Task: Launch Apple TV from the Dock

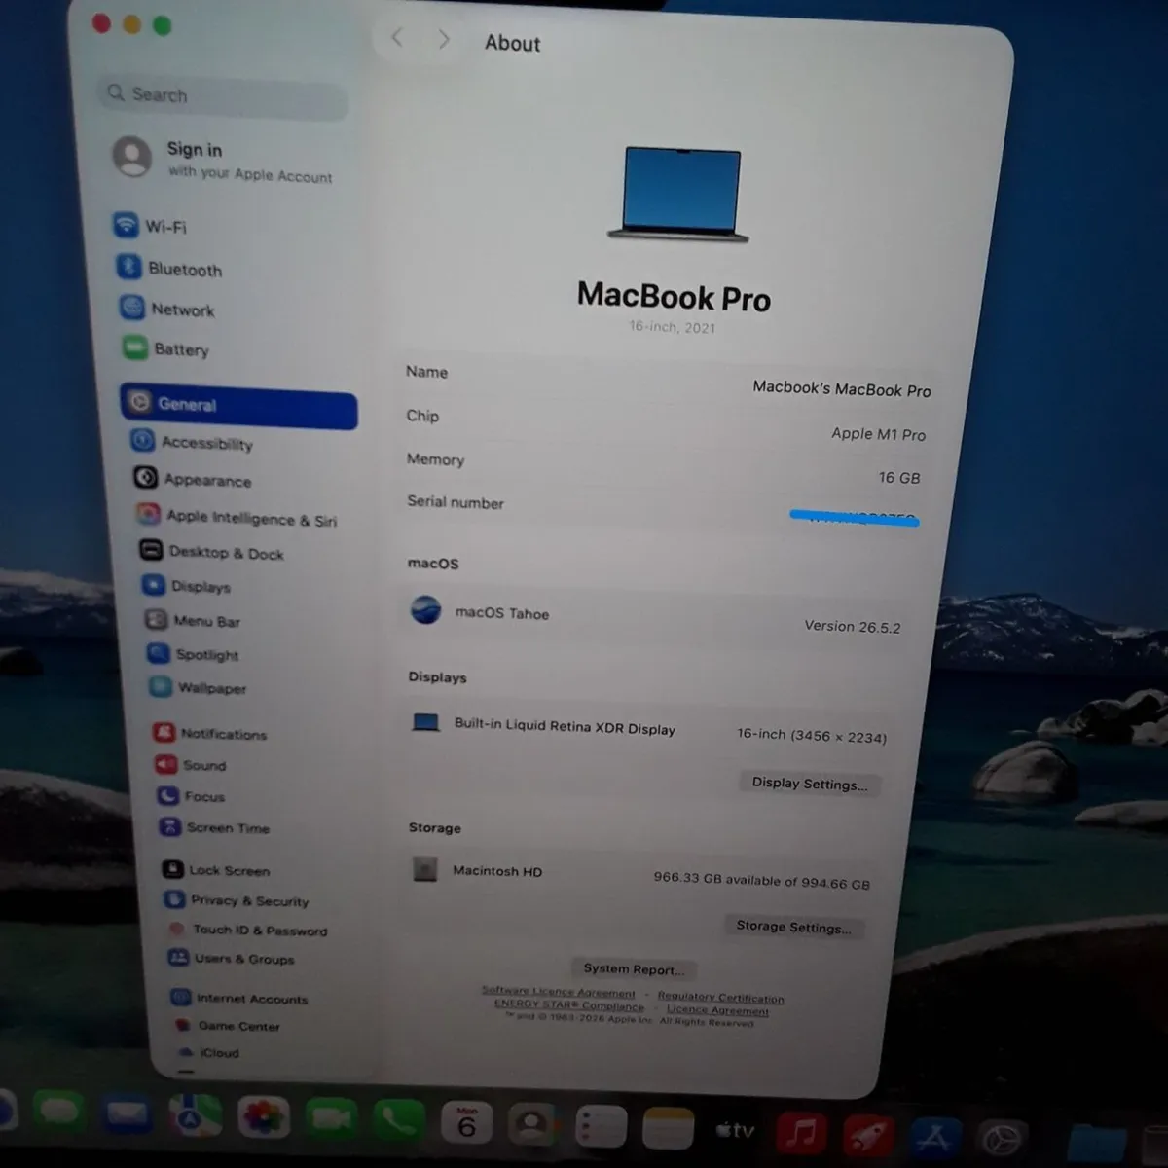Action: 736,1130
